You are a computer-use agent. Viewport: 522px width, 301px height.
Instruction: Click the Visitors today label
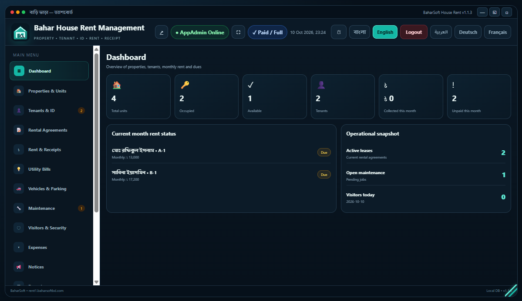360,195
